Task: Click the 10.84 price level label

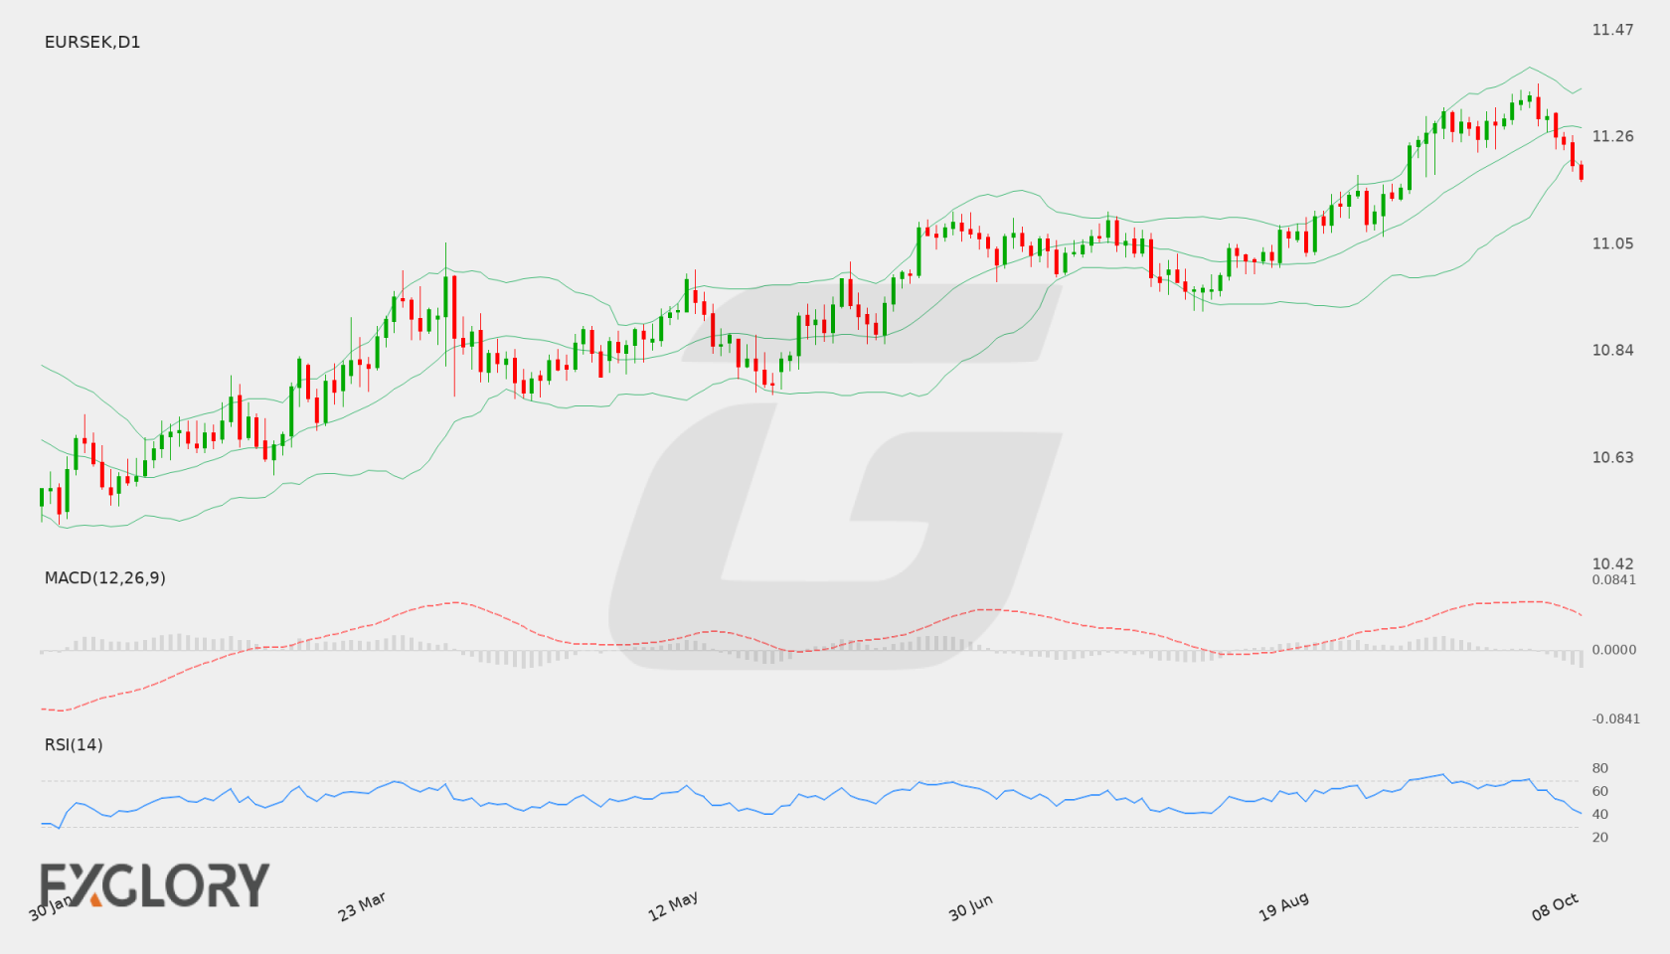Action: (1612, 350)
